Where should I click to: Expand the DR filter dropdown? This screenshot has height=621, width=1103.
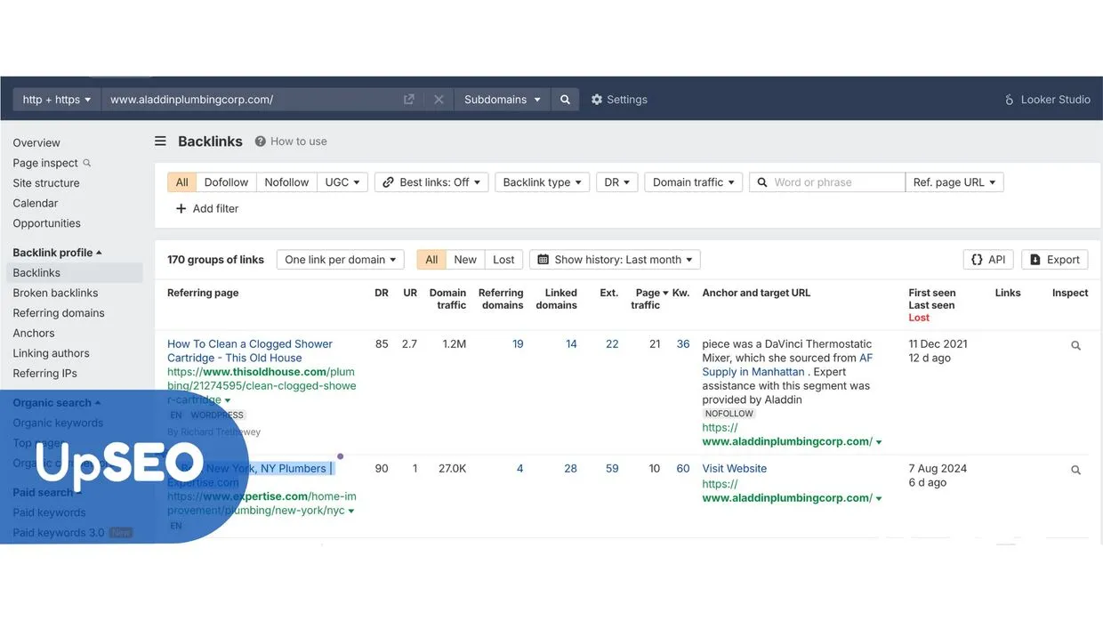[x=616, y=181]
